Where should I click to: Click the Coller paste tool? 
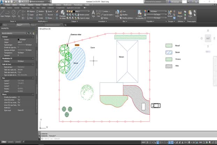[190, 14]
